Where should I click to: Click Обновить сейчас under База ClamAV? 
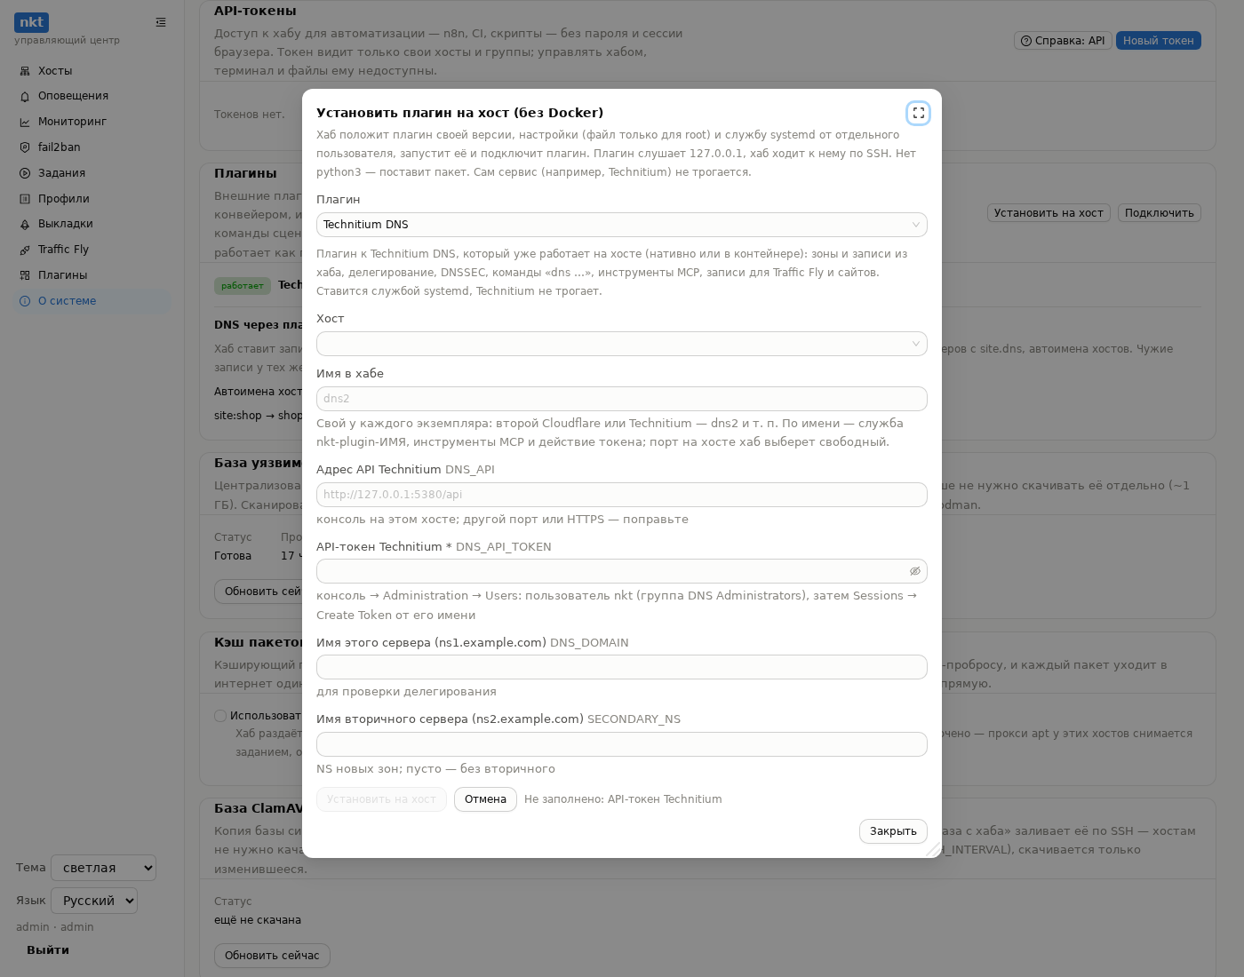(272, 956)
